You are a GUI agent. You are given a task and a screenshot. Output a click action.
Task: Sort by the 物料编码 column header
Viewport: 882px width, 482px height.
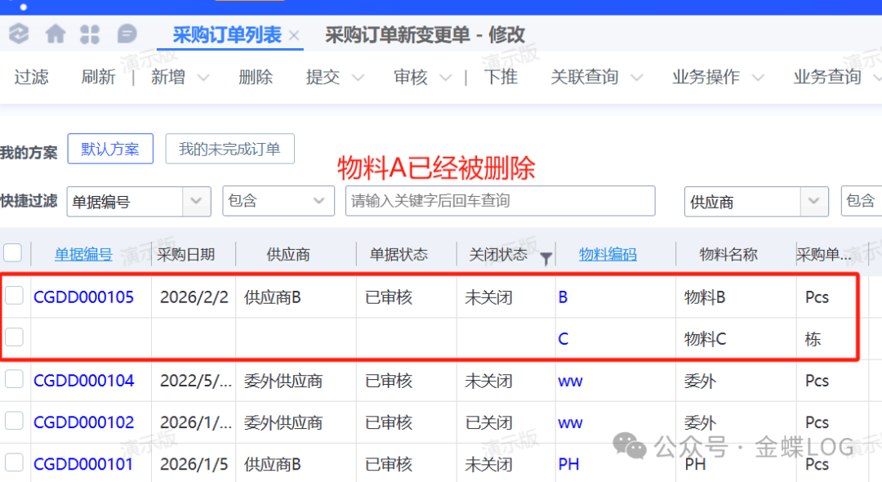(608, 255)
